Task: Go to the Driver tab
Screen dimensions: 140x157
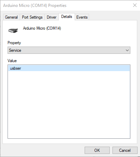Action: point(52,17)
